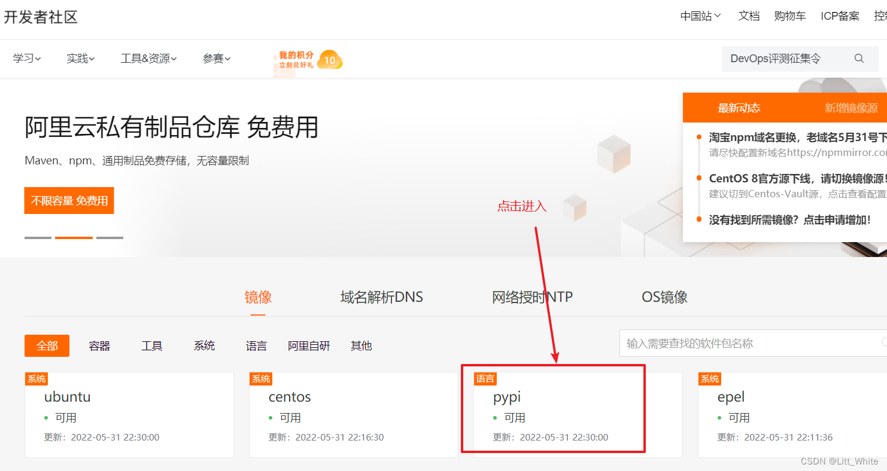Expand the 学习 menu
The width and height of the screenshot is (887, 471).
27,59
